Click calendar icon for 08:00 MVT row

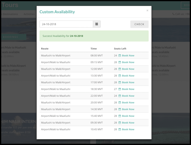120,56
